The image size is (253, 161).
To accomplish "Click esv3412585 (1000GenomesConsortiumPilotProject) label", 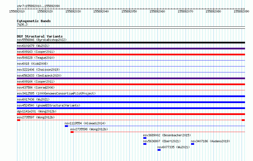I will click(56, 93).
